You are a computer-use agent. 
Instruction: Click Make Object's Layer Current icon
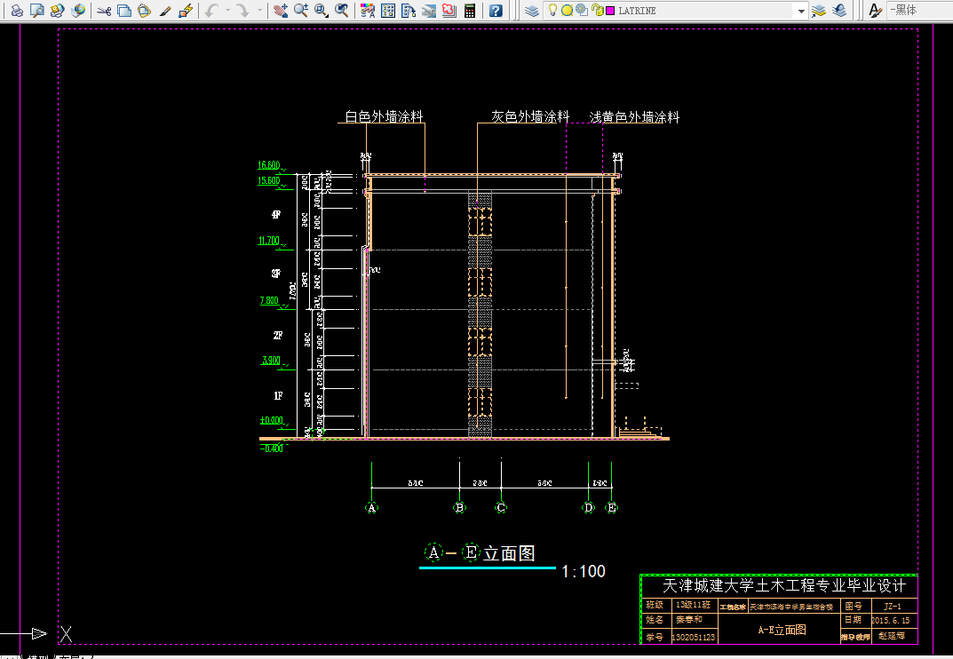(x=819, y=11)
